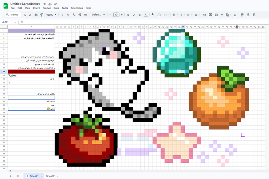Open the text wrapping dropdown

pyautogui.click(x=189, y=15)
